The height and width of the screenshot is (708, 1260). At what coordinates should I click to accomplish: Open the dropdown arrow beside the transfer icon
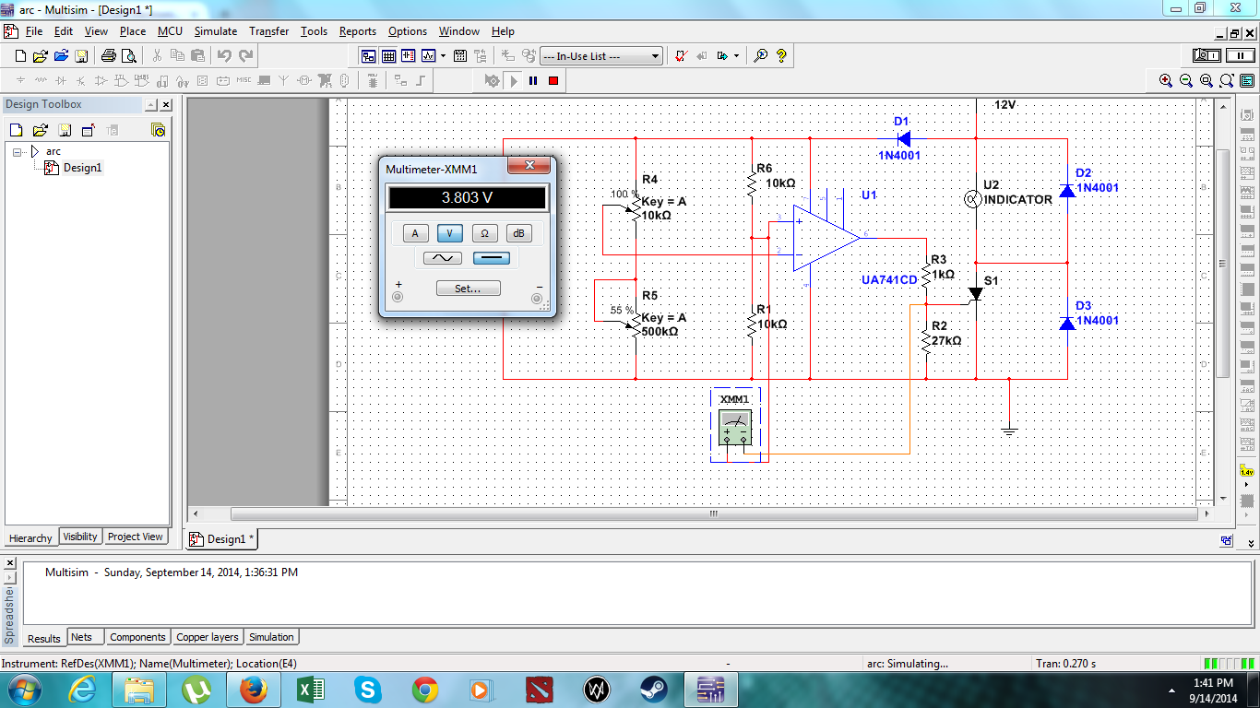coord(736,56)
